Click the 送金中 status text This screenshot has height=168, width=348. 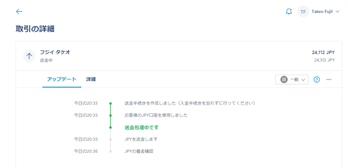[x=46, y=60]
